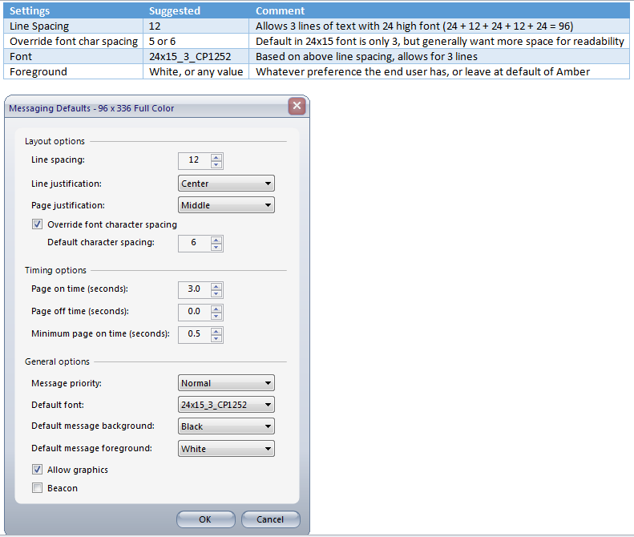
Task: Open Default message foreground color list
Action: coord(226,449)
